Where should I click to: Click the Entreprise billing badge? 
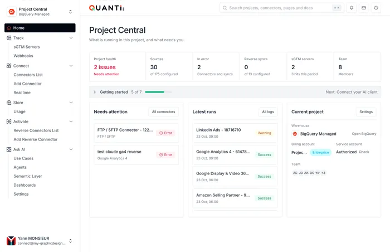[x=320, y=152]
